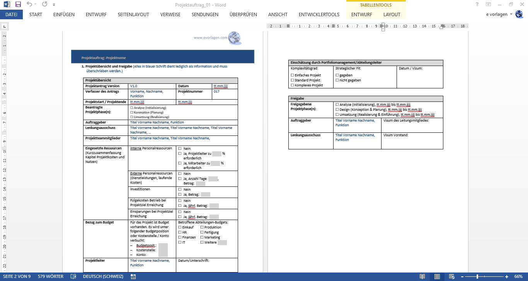The image size is (528, 281).
Task: Open the DATEI tab
Action: point(11,15)
